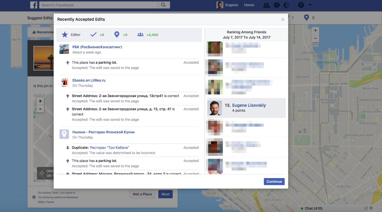
Task: Click the '4 points' text
Action: click(x=239, y=110)
